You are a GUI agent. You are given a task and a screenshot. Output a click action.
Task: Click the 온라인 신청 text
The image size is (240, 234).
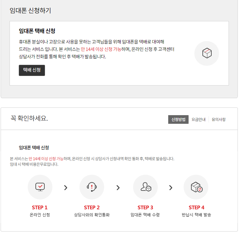tap(40, 215)
